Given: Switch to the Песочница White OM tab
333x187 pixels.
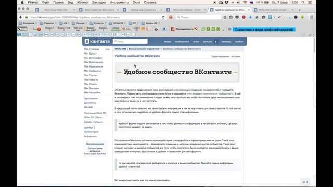Looking at the screenshot, I should coord(56,10).
